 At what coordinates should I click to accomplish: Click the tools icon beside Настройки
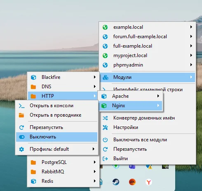[x=105, y=127]
